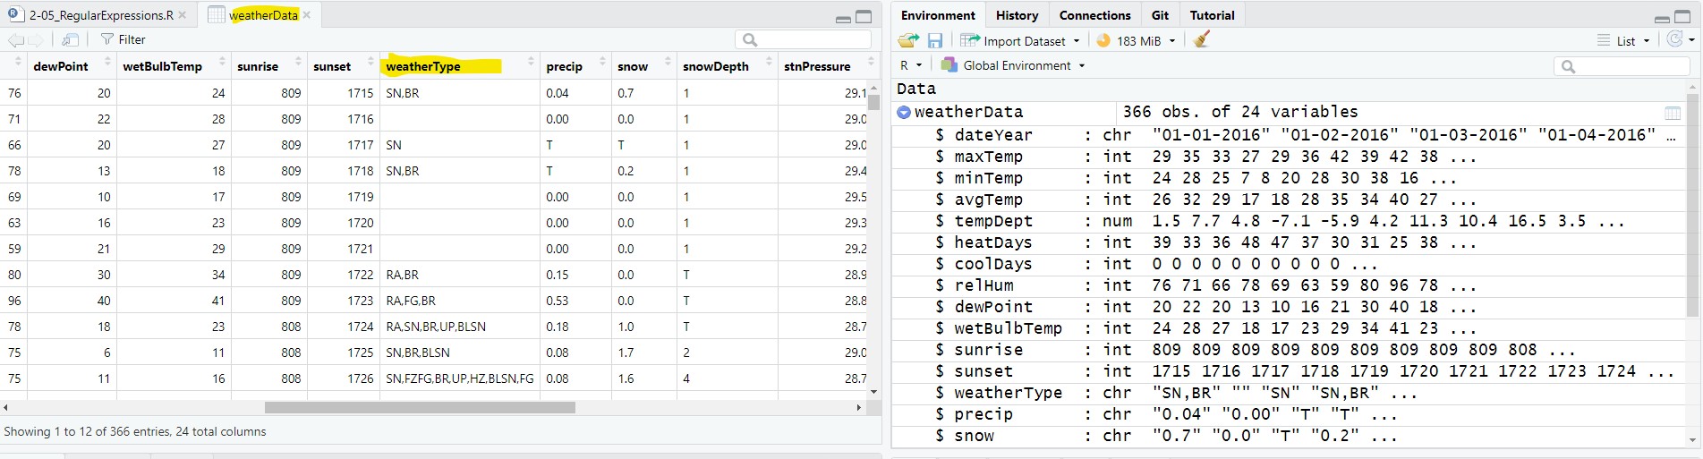This screenshot has width=1703, height=459.
Task: Switch to the History tab
Action: (1017, 15)
